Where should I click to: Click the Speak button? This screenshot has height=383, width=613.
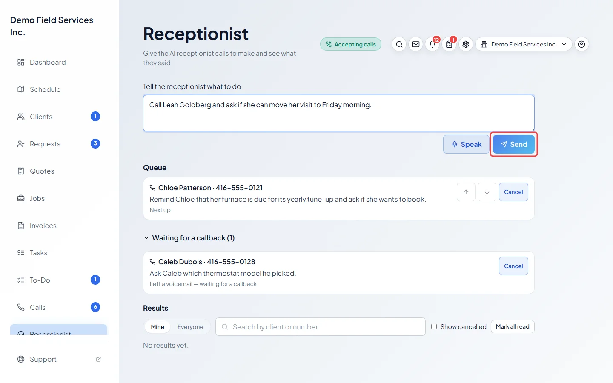pos(466,144)
